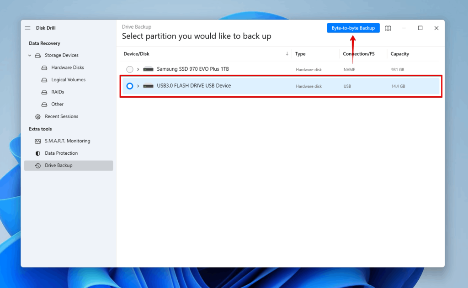Expand the Samsung SSD 970 EVO partitions
Image resolution: width=468 pixels, height=288 pixels.
[x=138, y=69]
